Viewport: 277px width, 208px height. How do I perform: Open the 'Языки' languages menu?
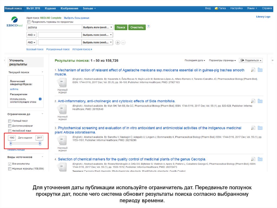click(x=252, y=8)
